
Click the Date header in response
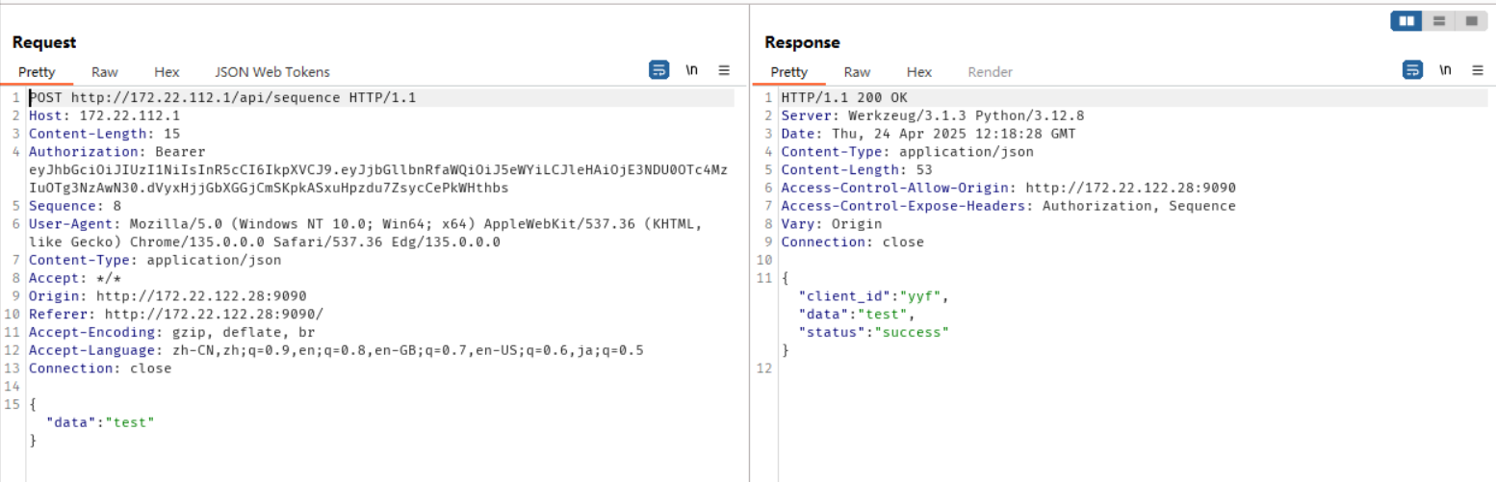[x=928, y=134]
